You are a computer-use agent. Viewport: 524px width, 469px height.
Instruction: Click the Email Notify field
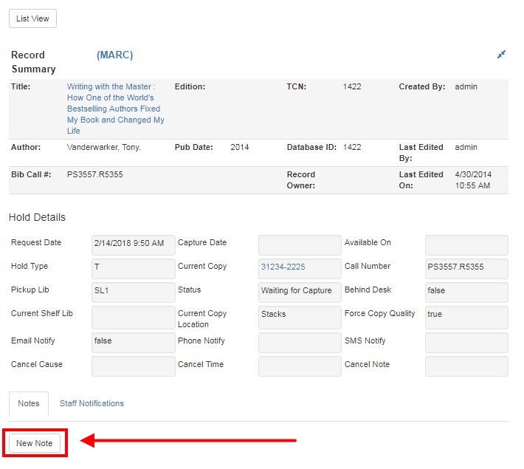(x=133, y=343)
